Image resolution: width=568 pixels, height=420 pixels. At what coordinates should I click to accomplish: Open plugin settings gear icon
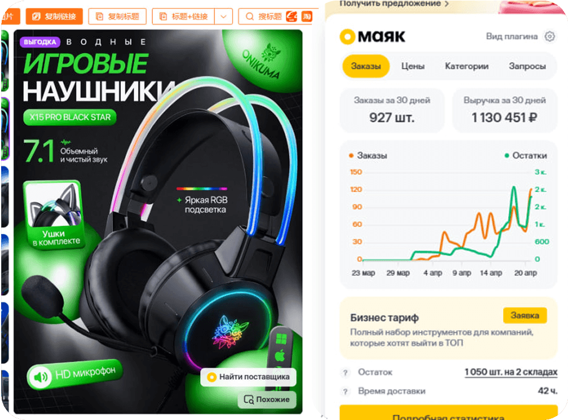click(550, 36)
